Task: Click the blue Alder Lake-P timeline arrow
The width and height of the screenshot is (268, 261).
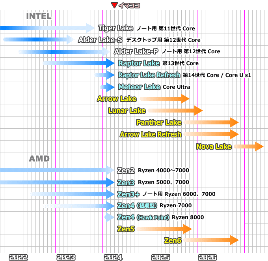Action: pyautogui.click(x=64, y=52)
